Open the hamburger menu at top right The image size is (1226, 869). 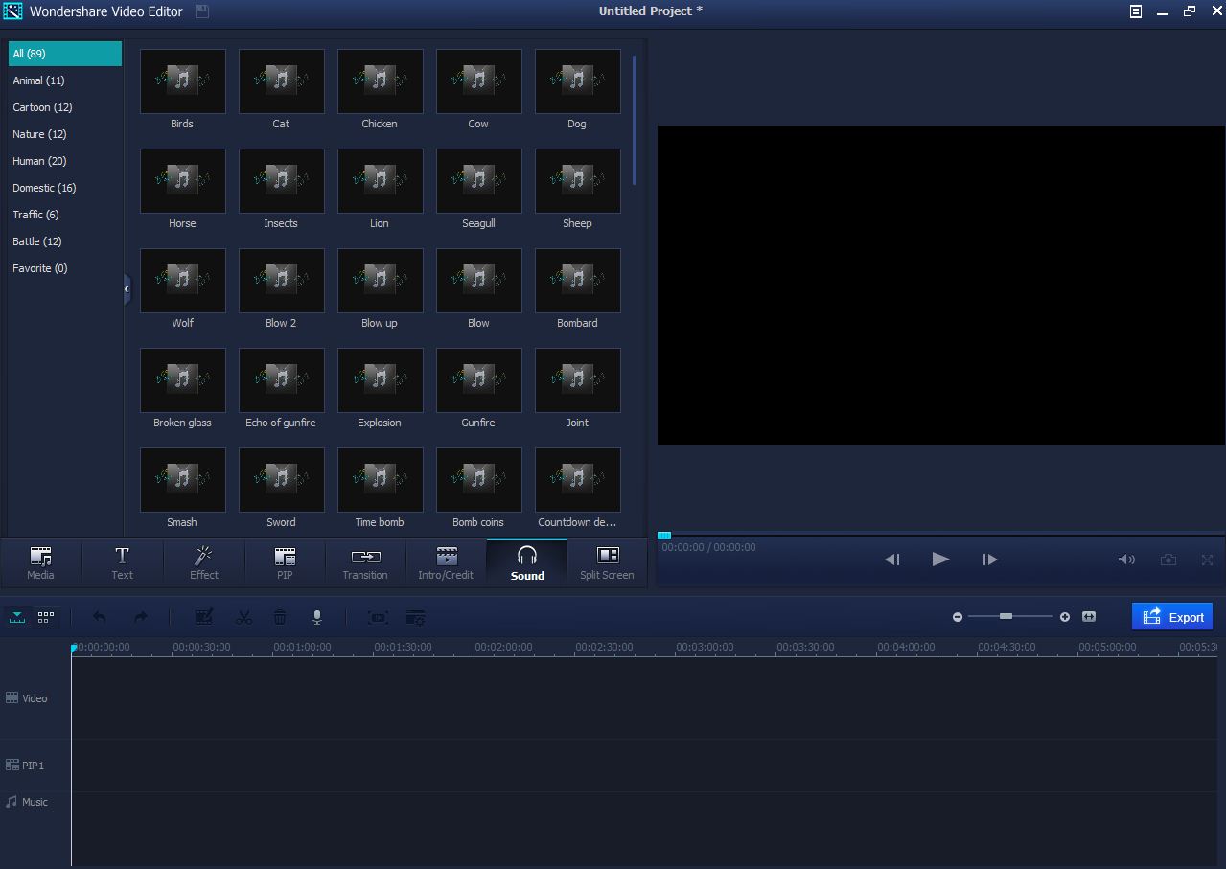[1135, 11]
